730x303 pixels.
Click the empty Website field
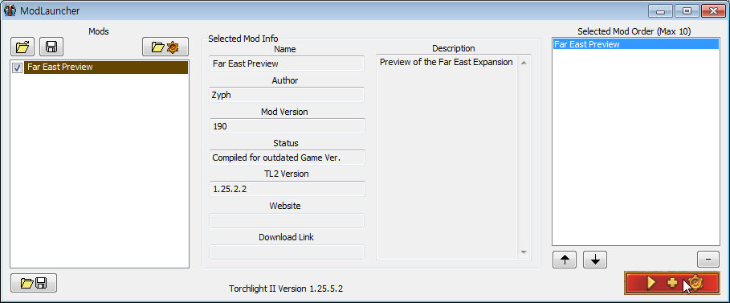pyautogui.click(x=287, y=220)
